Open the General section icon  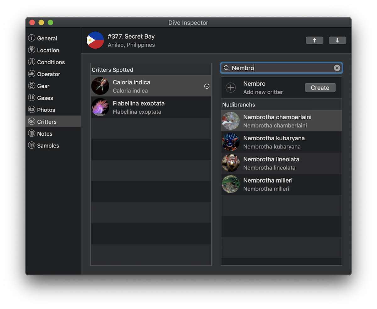[31, 38]
